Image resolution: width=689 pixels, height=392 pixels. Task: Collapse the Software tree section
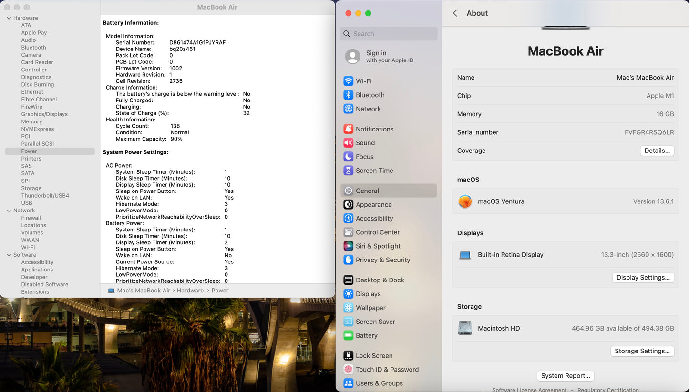[x=9, y=255]
